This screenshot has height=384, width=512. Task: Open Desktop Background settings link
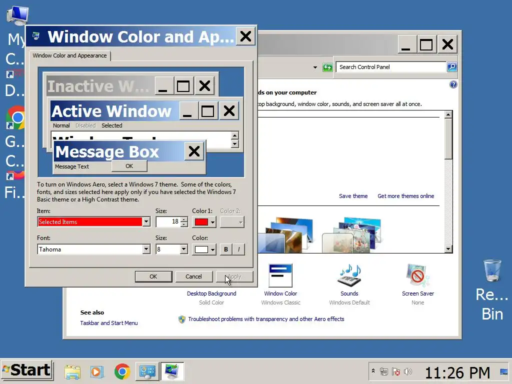pyautogui.click(x=211, y=293)
